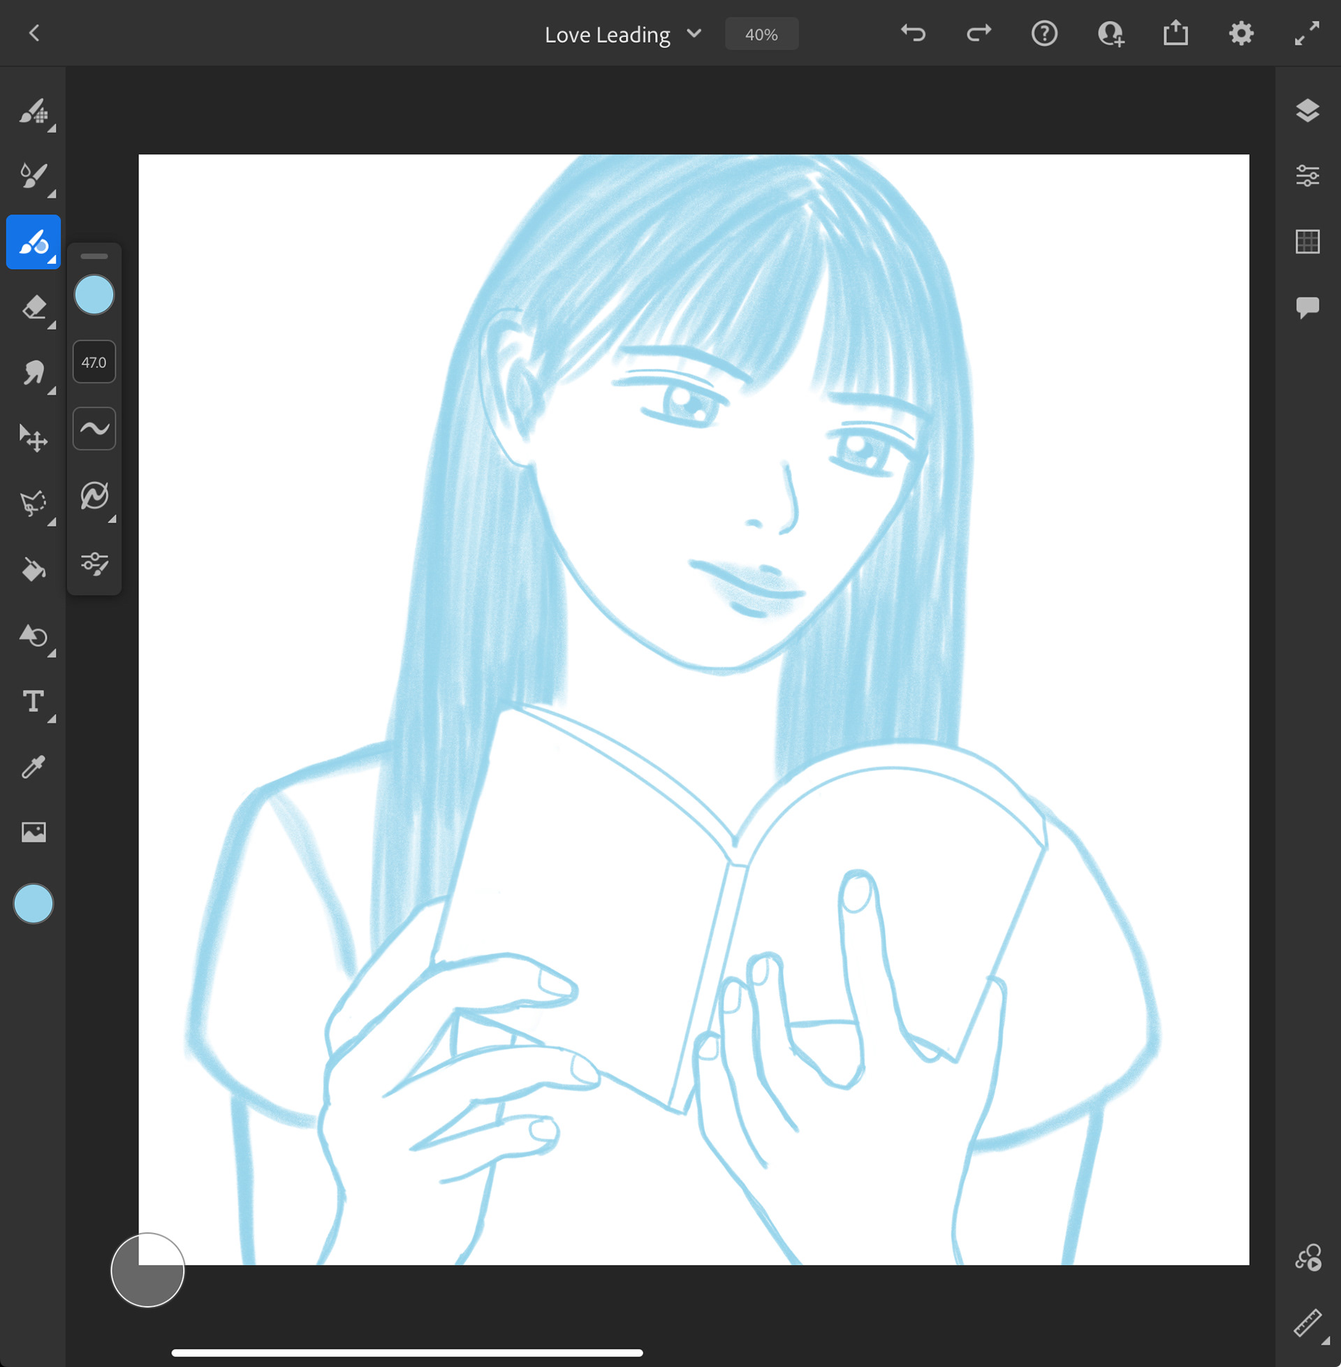Toggle the Precision grid panel
This screenshot has width=1341, height=1367.
point(1307,242)
